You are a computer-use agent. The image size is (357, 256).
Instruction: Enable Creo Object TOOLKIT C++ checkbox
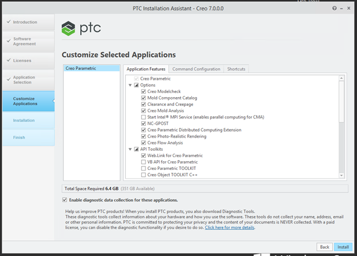pyautogui.click(x=144, y=175)
